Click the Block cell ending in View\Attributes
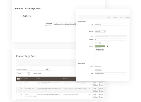 49,89
